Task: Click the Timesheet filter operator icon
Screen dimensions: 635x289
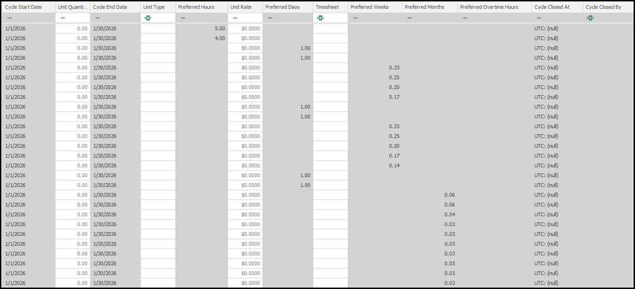Action: click(320, 18)
